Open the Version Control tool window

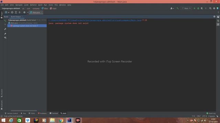(11, 113)
